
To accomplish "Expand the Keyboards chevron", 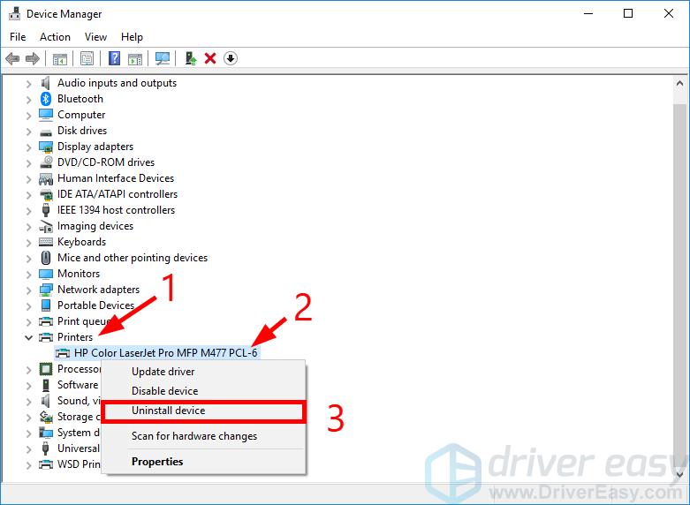I will [x=28, y=243].
